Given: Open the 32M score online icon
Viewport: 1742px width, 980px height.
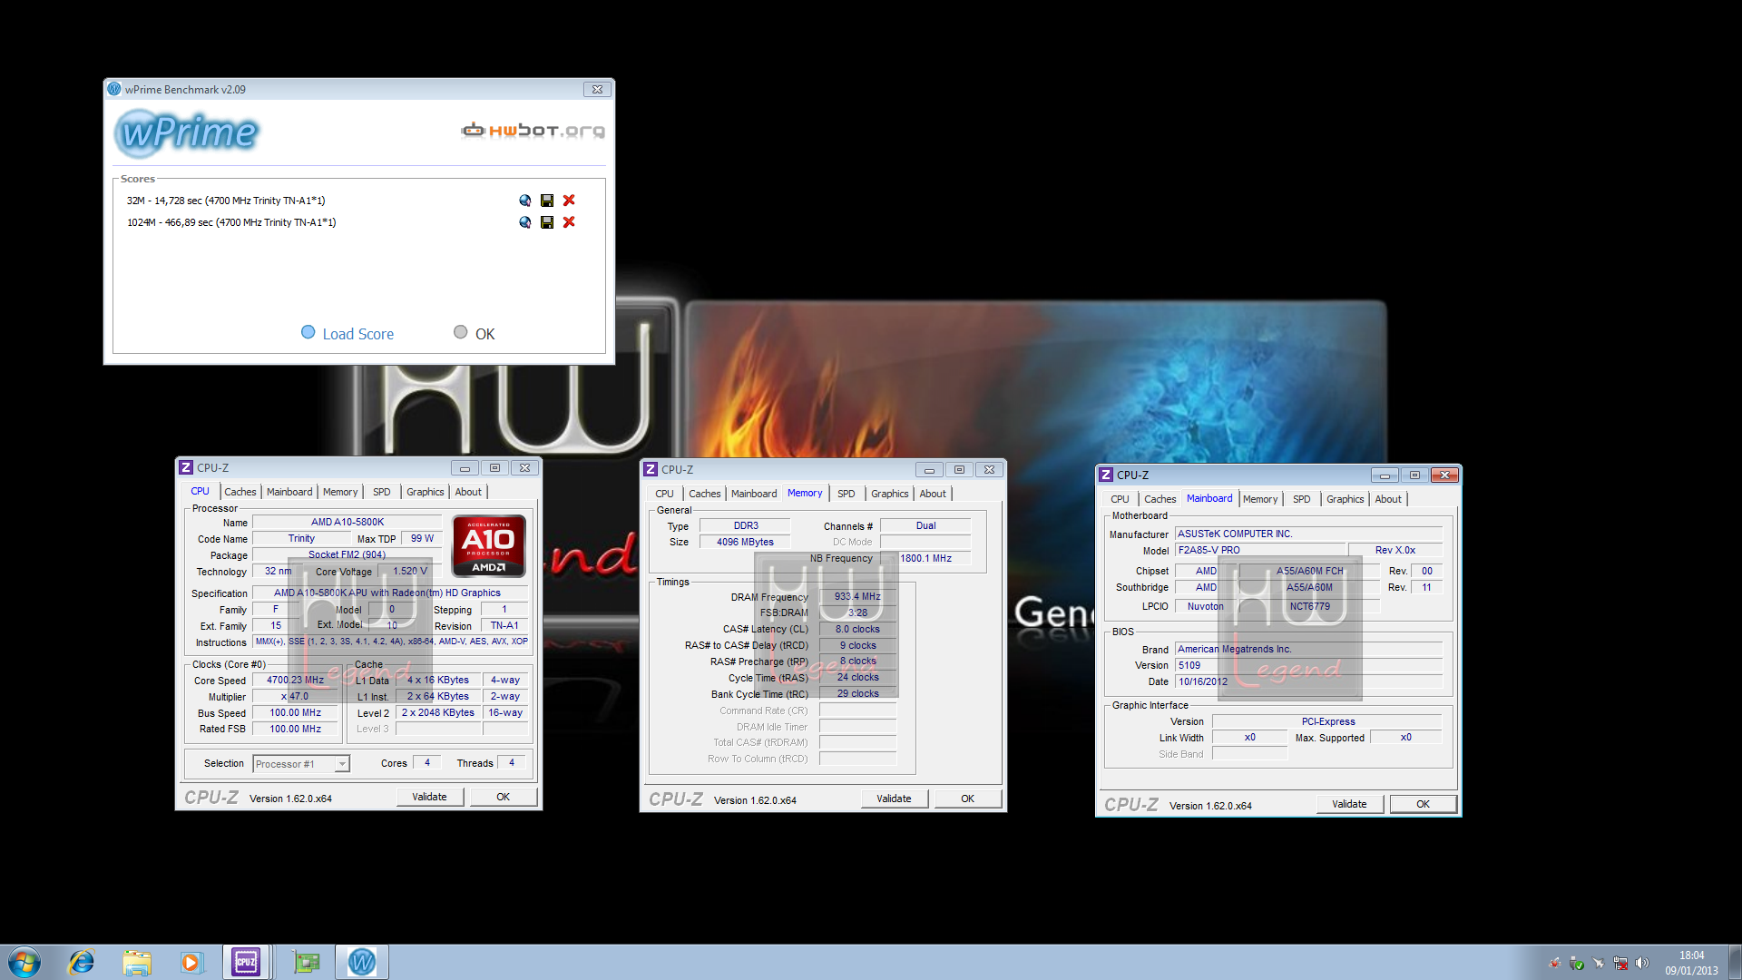Looking at the screenshot, I should [x=524, y=201].
